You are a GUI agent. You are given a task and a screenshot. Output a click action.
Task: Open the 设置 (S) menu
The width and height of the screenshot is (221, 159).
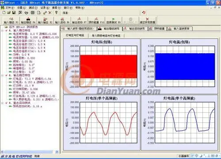(22, 8)
